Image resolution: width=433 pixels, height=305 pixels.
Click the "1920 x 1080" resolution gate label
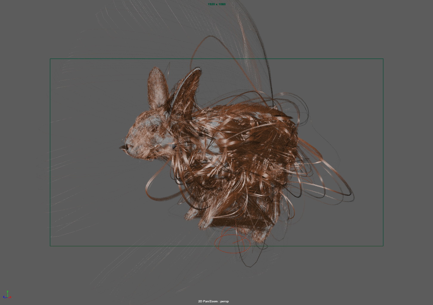coord(216,4)
